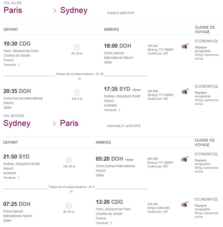Click the clock icon above 6h 30 m
The image size is (223, 227).
(x=77, y=47)
